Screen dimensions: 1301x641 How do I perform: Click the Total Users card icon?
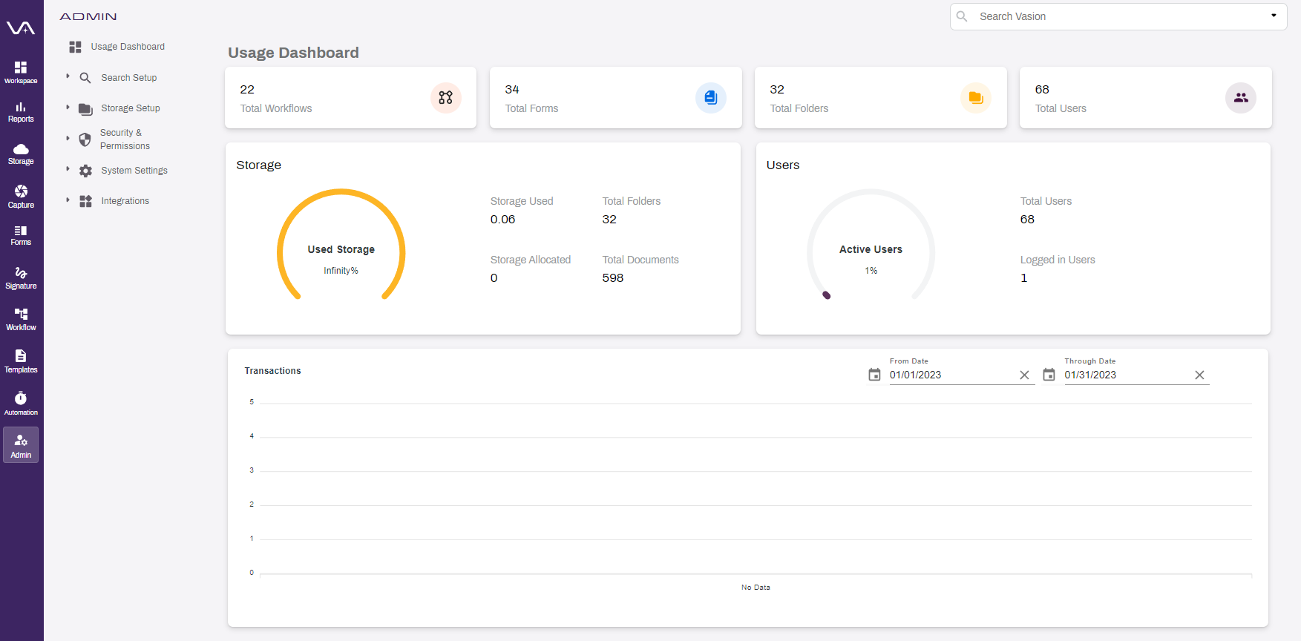(1240, 98)
